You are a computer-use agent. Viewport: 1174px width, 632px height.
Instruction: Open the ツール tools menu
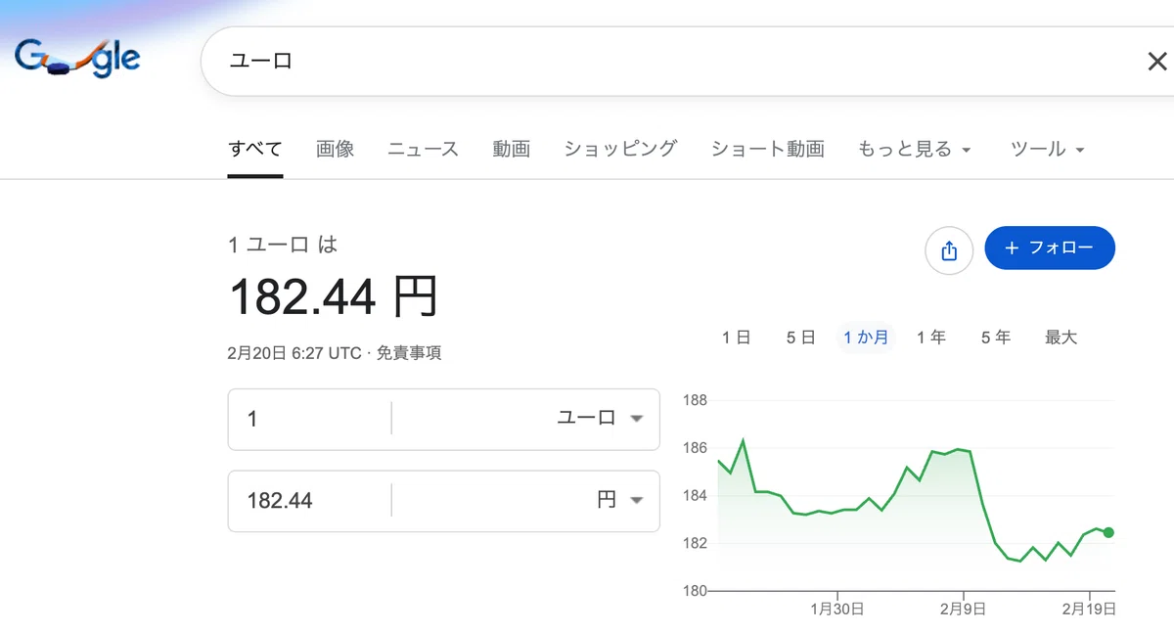(1048, 150)
